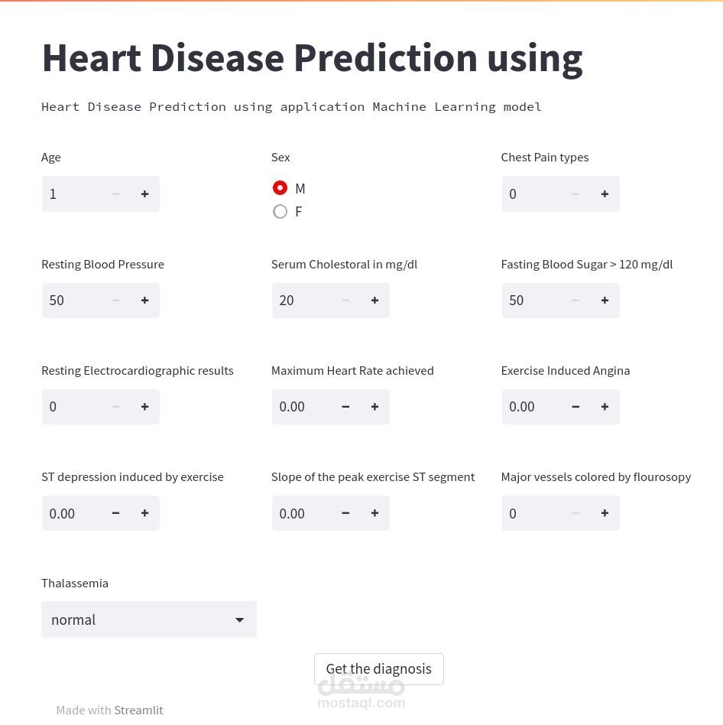Increment Resting Blood Pressure value
Screen dimensions: 723x725
pos(144,301)
